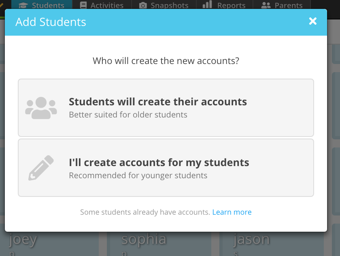
Task: Select the jason student card
Action: coord(272,244)
